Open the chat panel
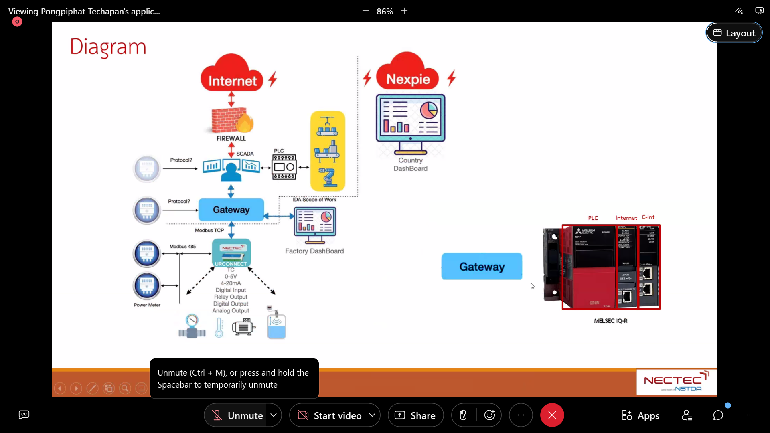The width and height of the screenshot is (770, 433). (718, 415)
